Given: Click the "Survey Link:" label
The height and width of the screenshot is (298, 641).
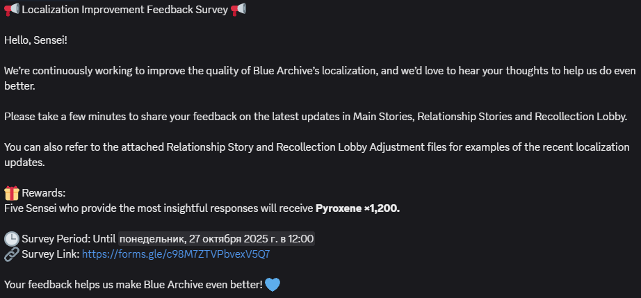Looking at the screenshot, I should point(51,254).
